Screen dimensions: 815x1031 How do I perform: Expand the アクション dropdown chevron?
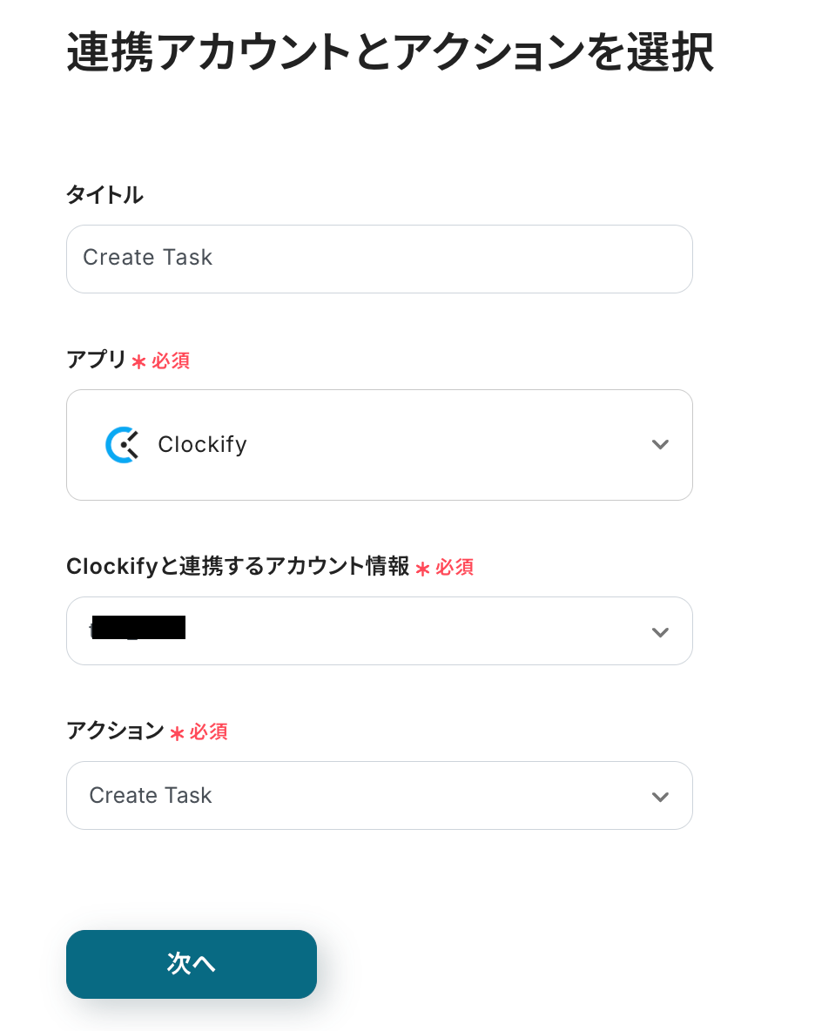[660, 797]
